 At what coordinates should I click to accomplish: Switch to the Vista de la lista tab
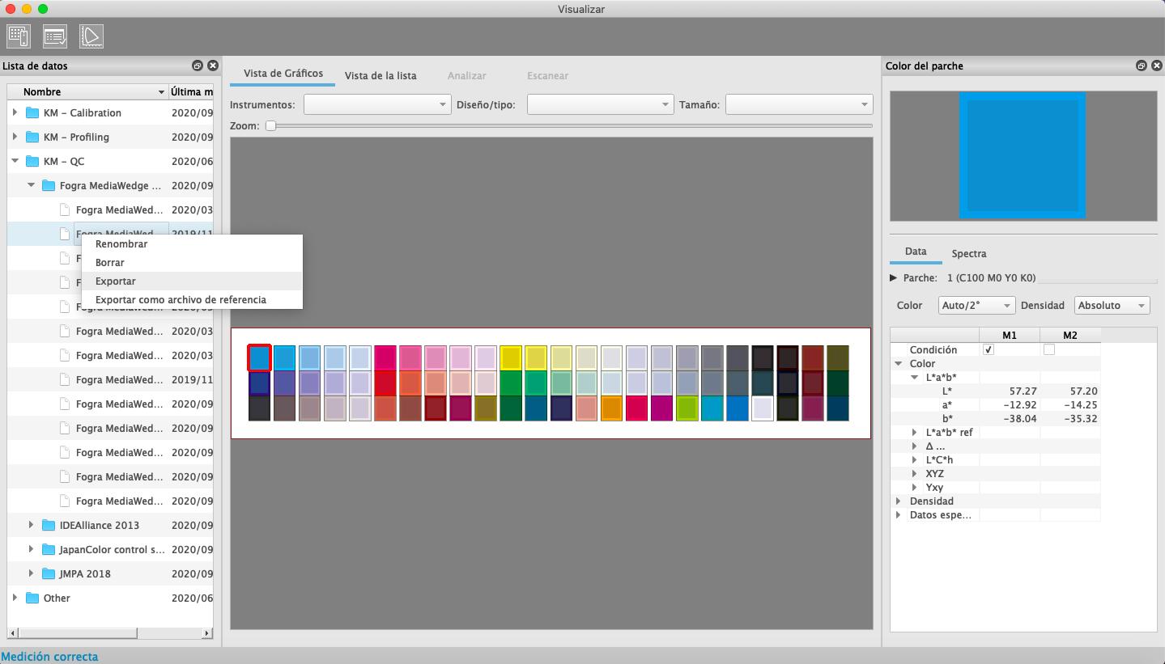pyautogui.click(x=381, y=75)
